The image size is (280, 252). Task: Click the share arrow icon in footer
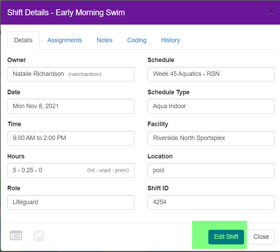coord(38,236)
